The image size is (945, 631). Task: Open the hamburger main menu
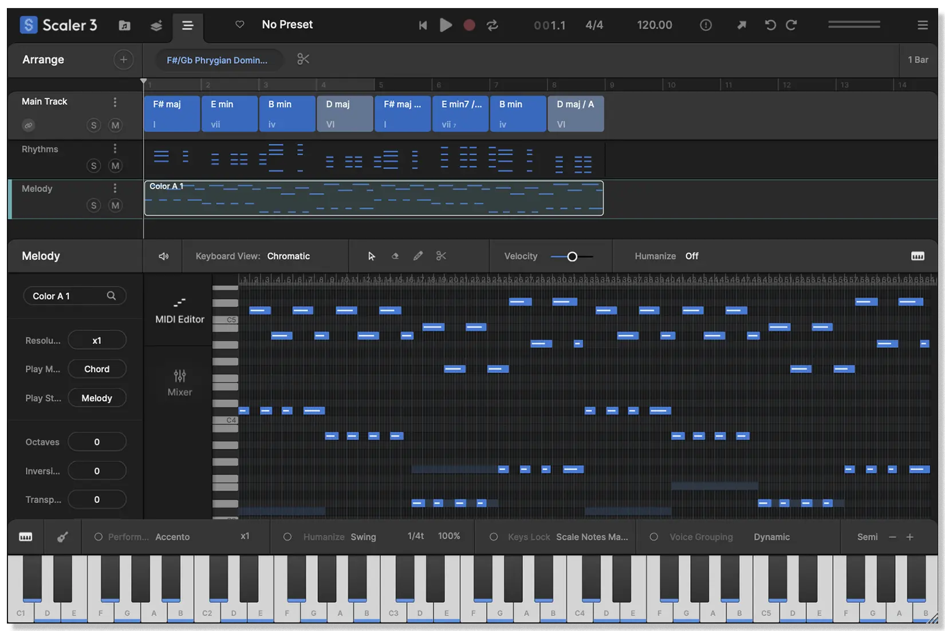[923, 25]
